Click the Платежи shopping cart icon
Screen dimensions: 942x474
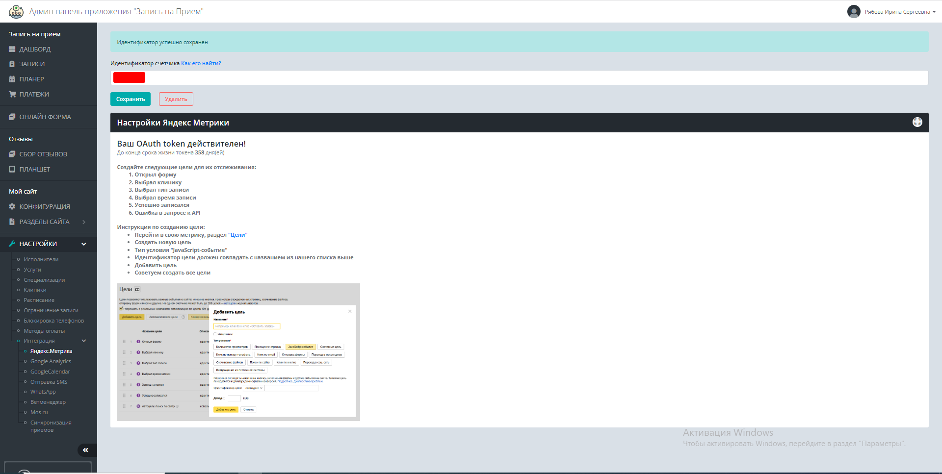click(x=12, y=95)
